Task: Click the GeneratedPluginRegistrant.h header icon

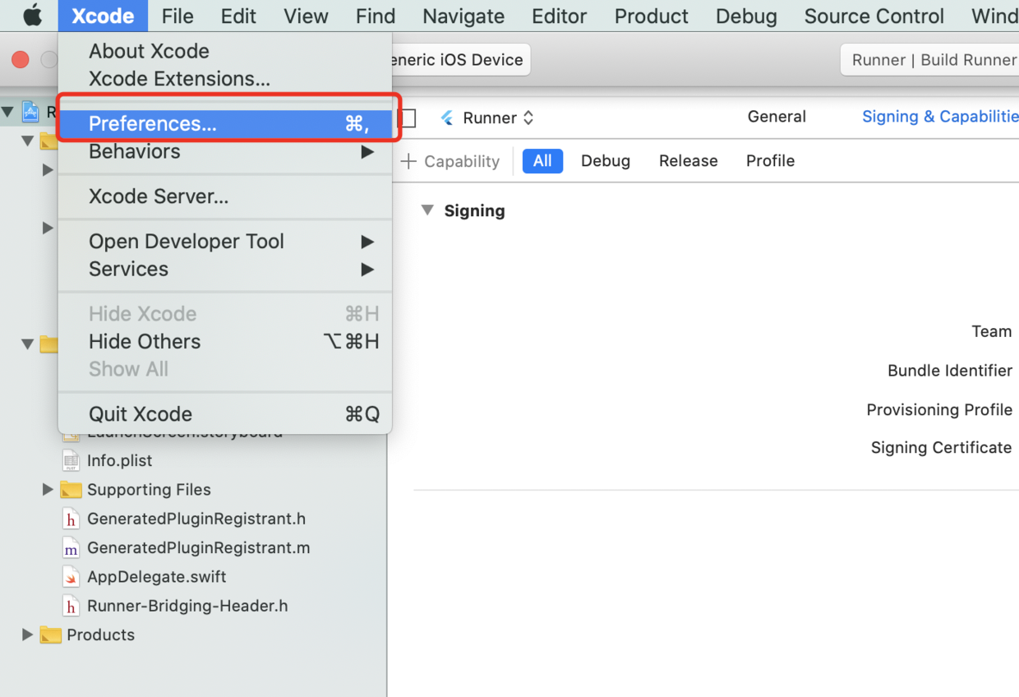Action: click(x=71, y=519)
